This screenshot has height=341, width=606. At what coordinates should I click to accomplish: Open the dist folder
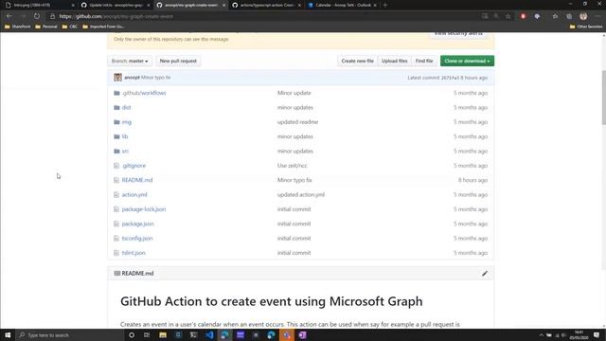pos(126,107)
